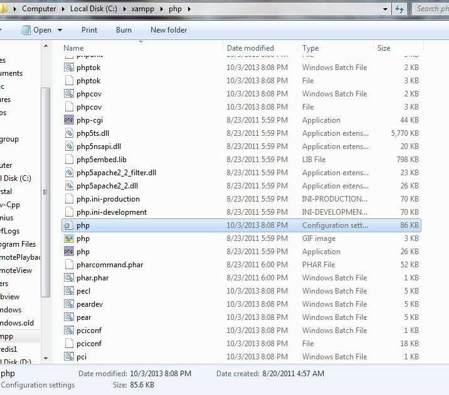The width and height of the screenshot is (449, 395).
Task: Click the php5embed.lib file icon
Action: 69,160
